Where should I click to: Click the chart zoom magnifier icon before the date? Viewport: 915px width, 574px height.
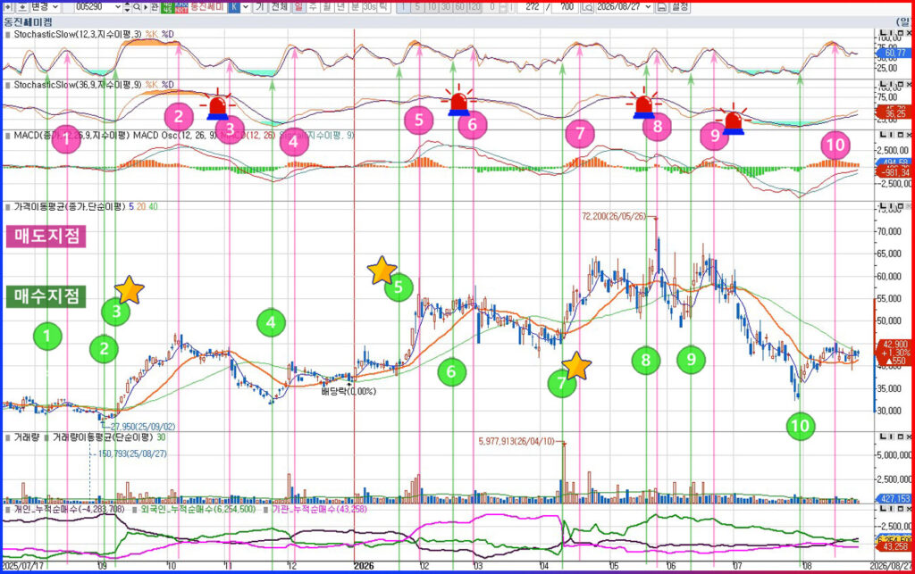click(x=587, y=7)
